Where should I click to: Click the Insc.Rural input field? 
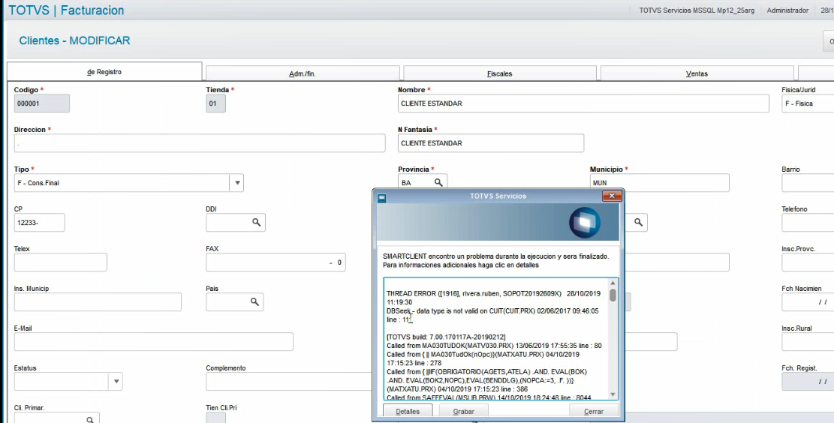[x=808, y=342]
